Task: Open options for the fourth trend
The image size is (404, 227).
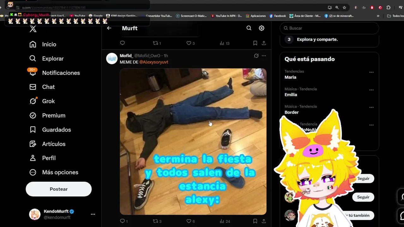Action: (371, 125)
